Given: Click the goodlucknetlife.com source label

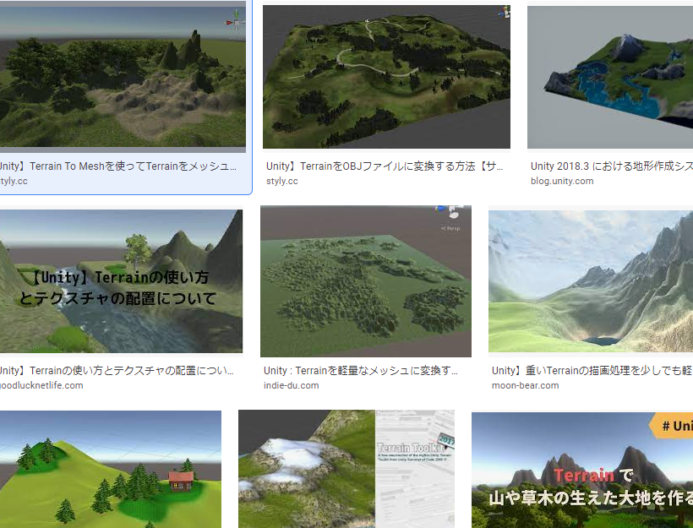Looking at the screenshot, I should point(41,385).
